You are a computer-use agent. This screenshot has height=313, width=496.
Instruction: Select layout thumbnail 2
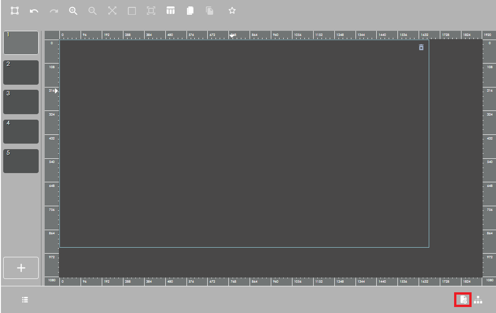pos(21,72)
